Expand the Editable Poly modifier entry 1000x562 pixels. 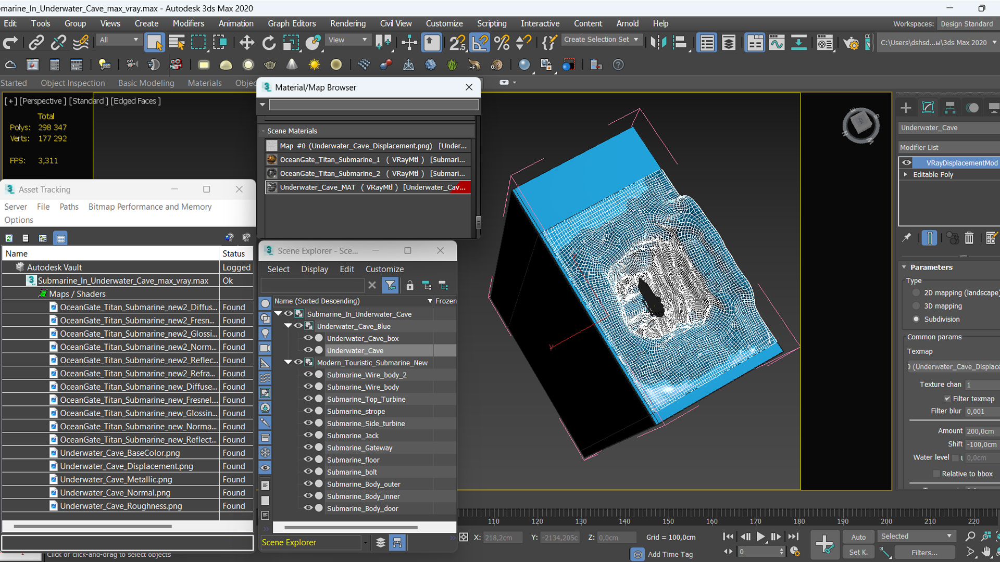(x=906, y=174)
